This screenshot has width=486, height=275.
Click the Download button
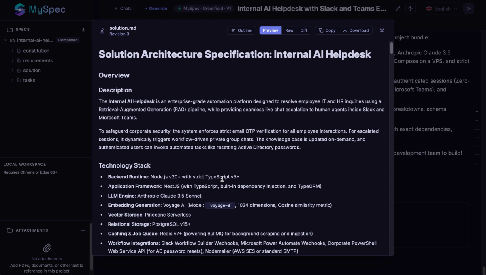tap(356, 30)
